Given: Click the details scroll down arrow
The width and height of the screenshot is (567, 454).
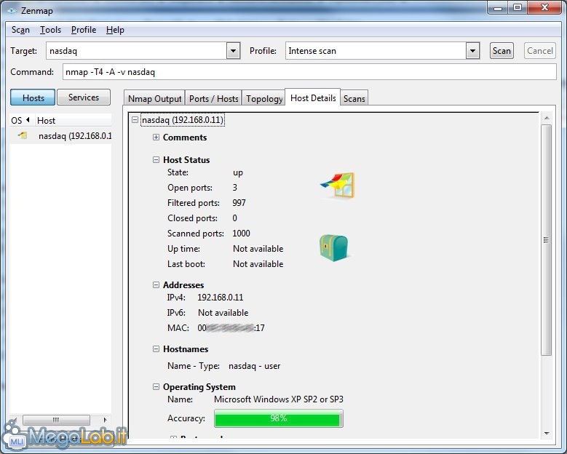Looking at the screenshot, I should pos(547,433).
